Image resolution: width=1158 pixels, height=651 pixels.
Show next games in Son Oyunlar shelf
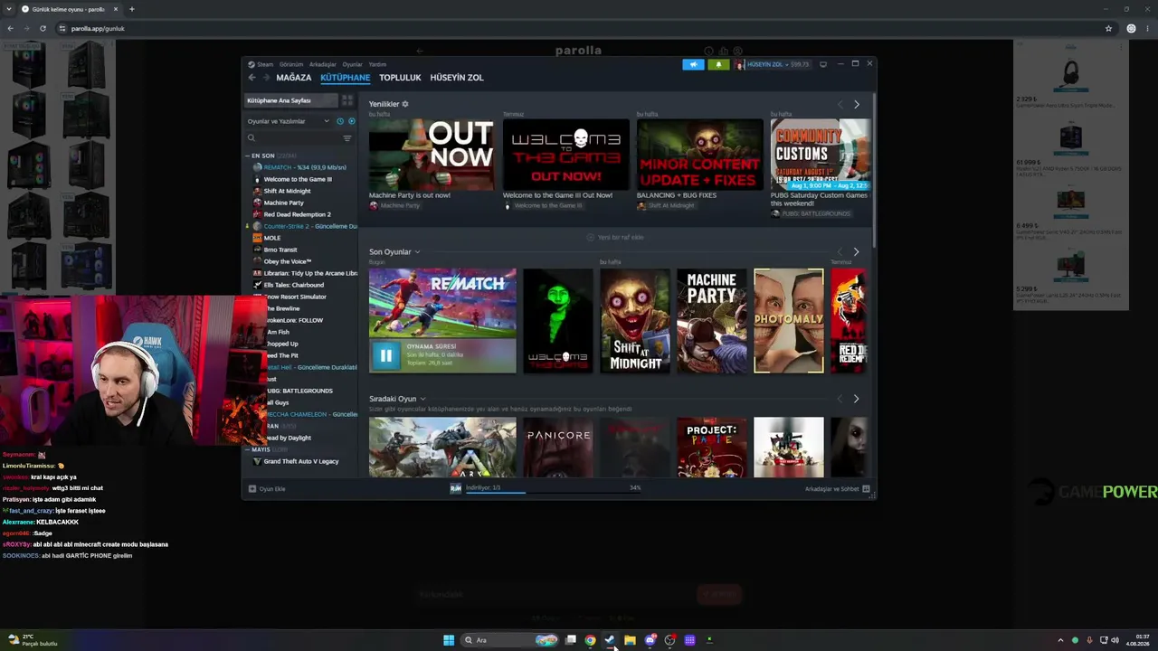click(x=857, y=251)
